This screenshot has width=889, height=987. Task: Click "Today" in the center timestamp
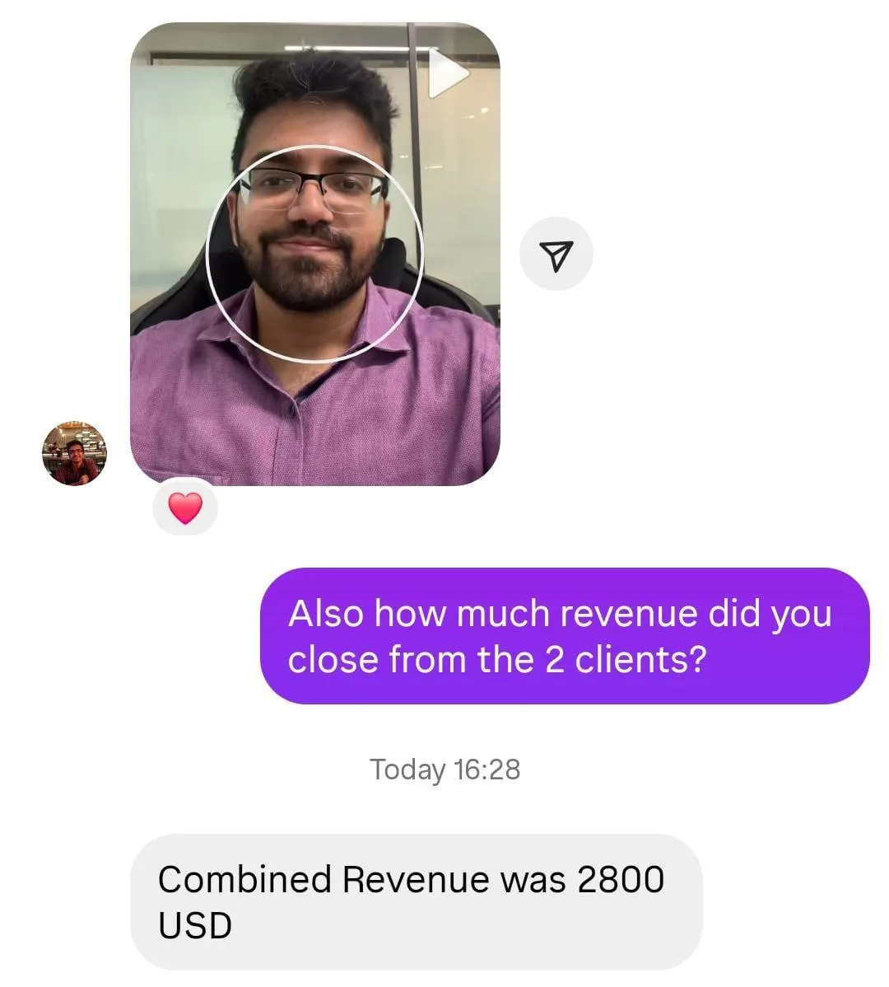(x=407, y=769)
